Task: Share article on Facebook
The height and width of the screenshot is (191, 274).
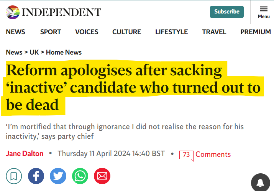Action: [36, 176]
